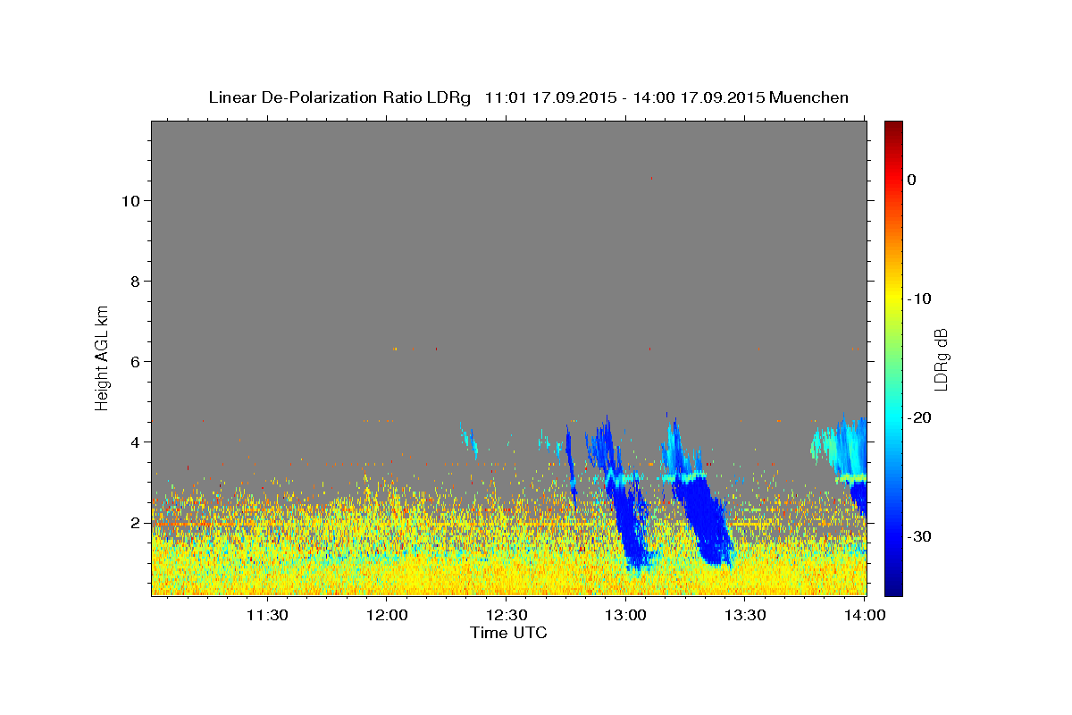The height and width of the screenshot is (715, 1072).
Task: Click the 'Muenchen' location text in title
Action: [808, 97]
